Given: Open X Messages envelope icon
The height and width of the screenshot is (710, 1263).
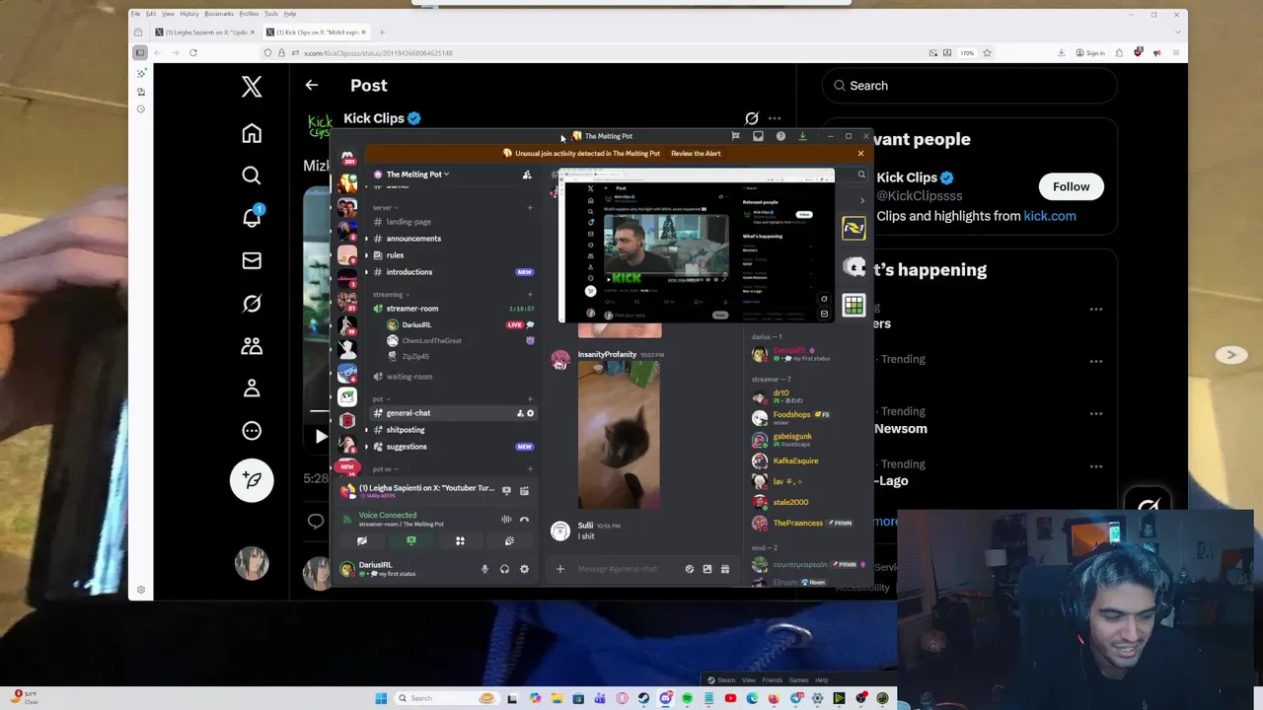Looking at the screenshot, I should (x=252, y=260).
